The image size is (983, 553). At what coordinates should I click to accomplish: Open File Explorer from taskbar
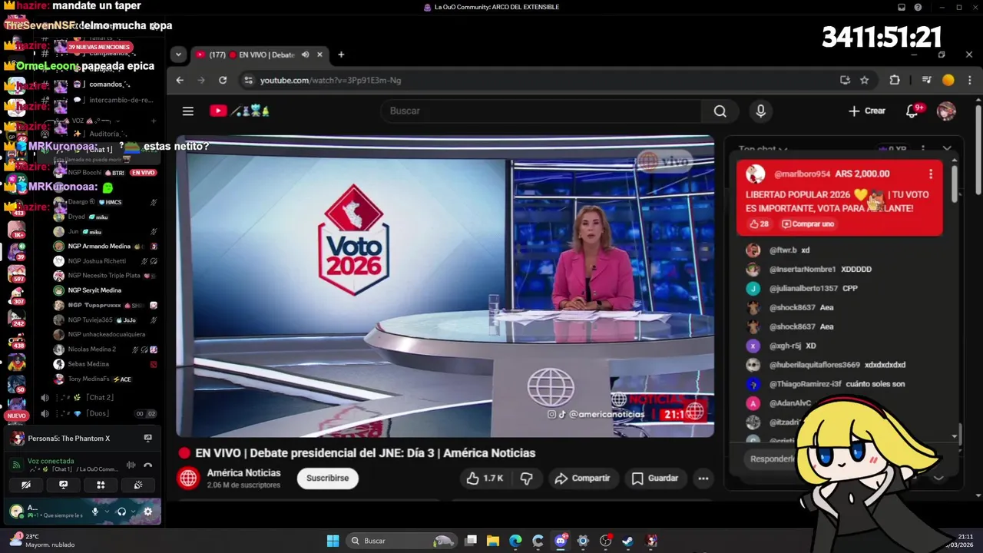493,541
